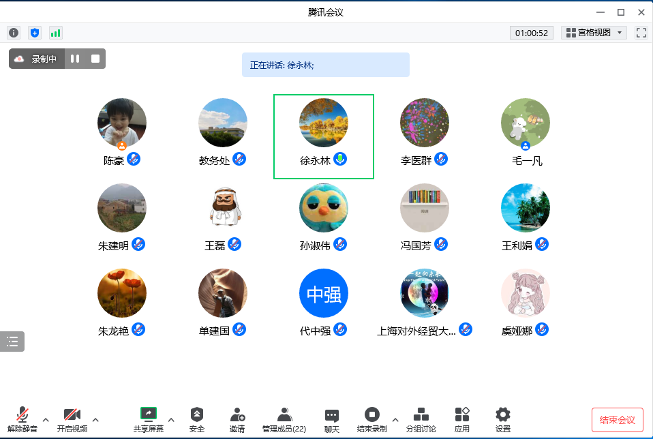Image resolution: width=653 pixels, height=439 pixels.
Task: Toggle 解除静音 to unmute microphone
Action: [x=22, y=419]
